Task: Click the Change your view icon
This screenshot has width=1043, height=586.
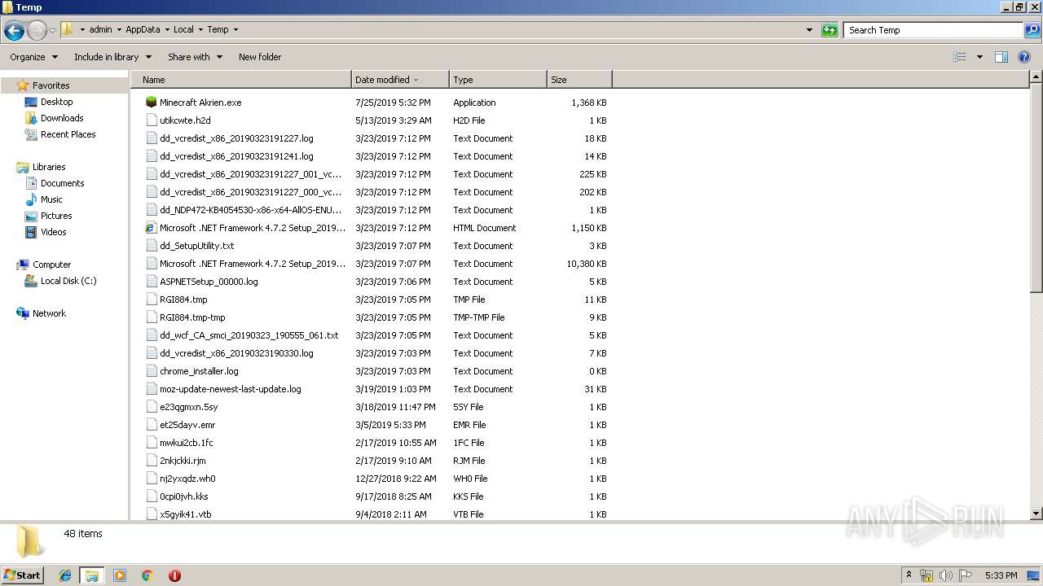Action: click(960, 57)
